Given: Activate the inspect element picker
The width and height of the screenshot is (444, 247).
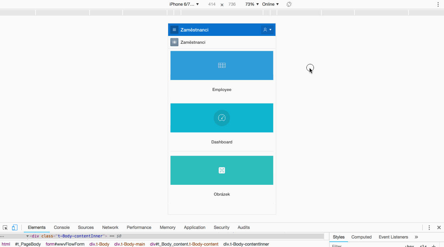Looking at the screenshot, I should pos(5,227).
